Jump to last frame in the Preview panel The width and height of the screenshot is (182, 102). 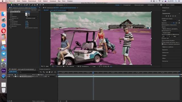pos(175,16)
